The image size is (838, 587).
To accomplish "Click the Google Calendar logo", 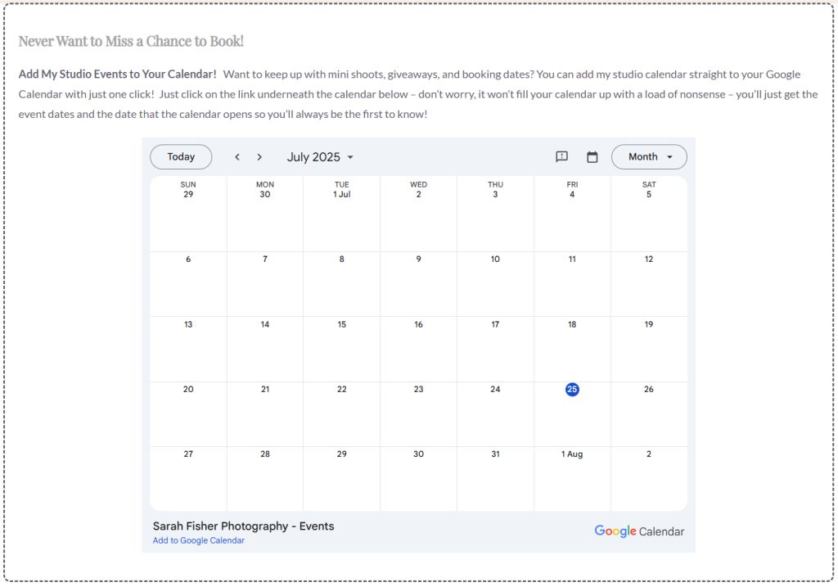I will [639, 531].
